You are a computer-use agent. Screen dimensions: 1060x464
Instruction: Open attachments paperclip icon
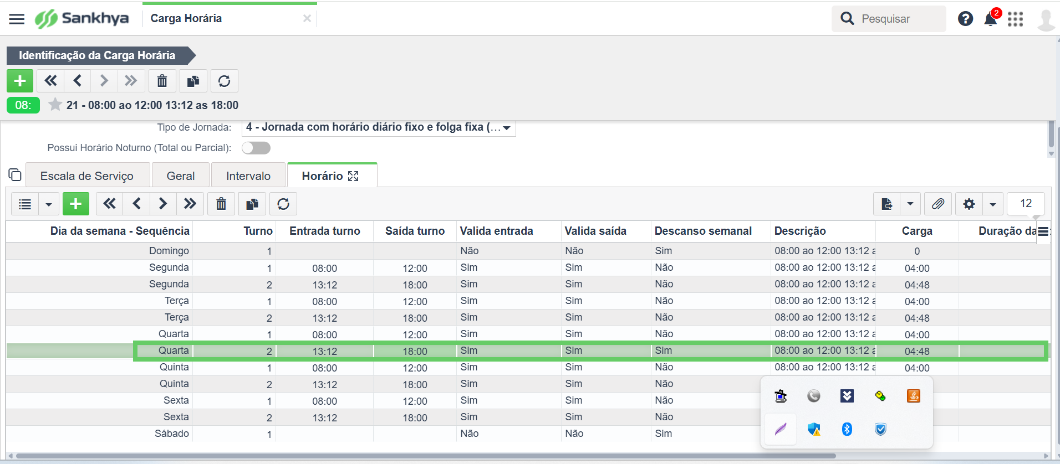938,204
